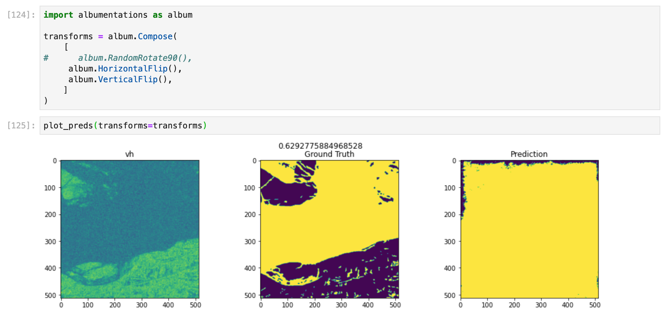This screenshot has height=315, width=665.
Task: Click 'Compose' in the transforms line
Action: tap(155, 37)
